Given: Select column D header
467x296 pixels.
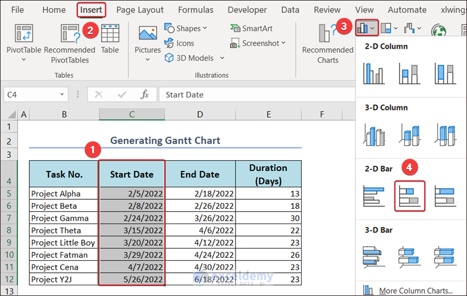Looking at the screenshot, I should tap(200, 114).
